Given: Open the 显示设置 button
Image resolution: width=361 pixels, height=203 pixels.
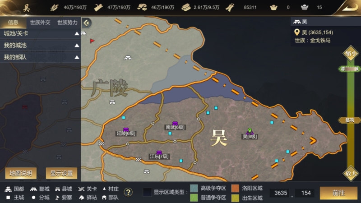Looking at the screenshot, I should pyautogui.click(x=61, y=173).
